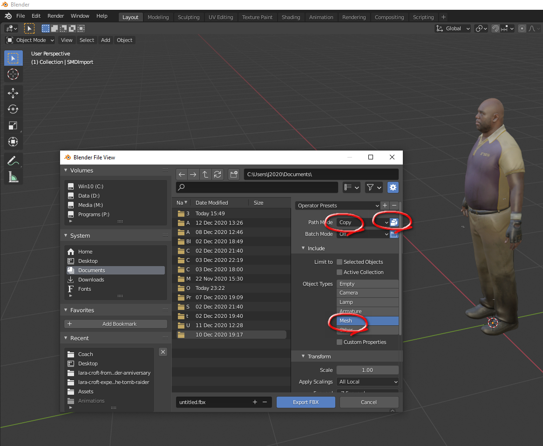Add a new operator preset

click(x=385, y=206)
